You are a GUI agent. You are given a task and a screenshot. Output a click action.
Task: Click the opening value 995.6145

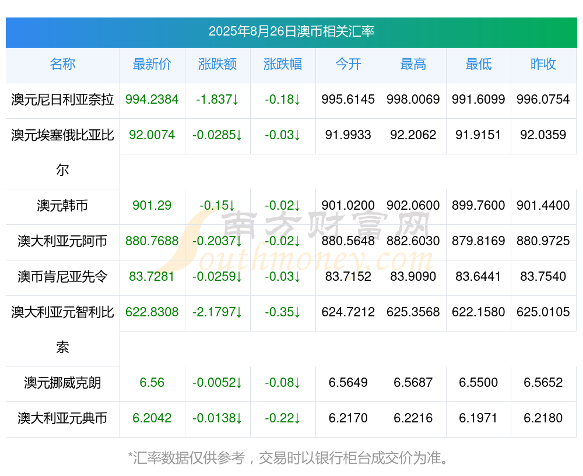tap(348, 100)
